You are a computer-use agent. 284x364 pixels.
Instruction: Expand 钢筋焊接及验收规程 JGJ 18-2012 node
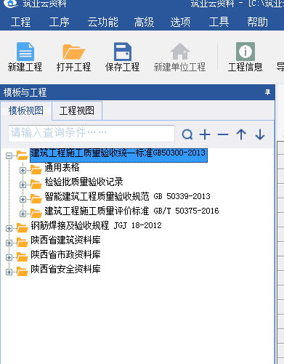coord(9,228)
